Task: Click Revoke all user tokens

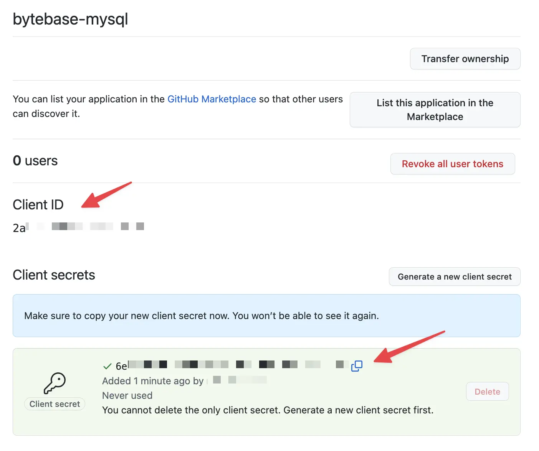Action: 452,164
